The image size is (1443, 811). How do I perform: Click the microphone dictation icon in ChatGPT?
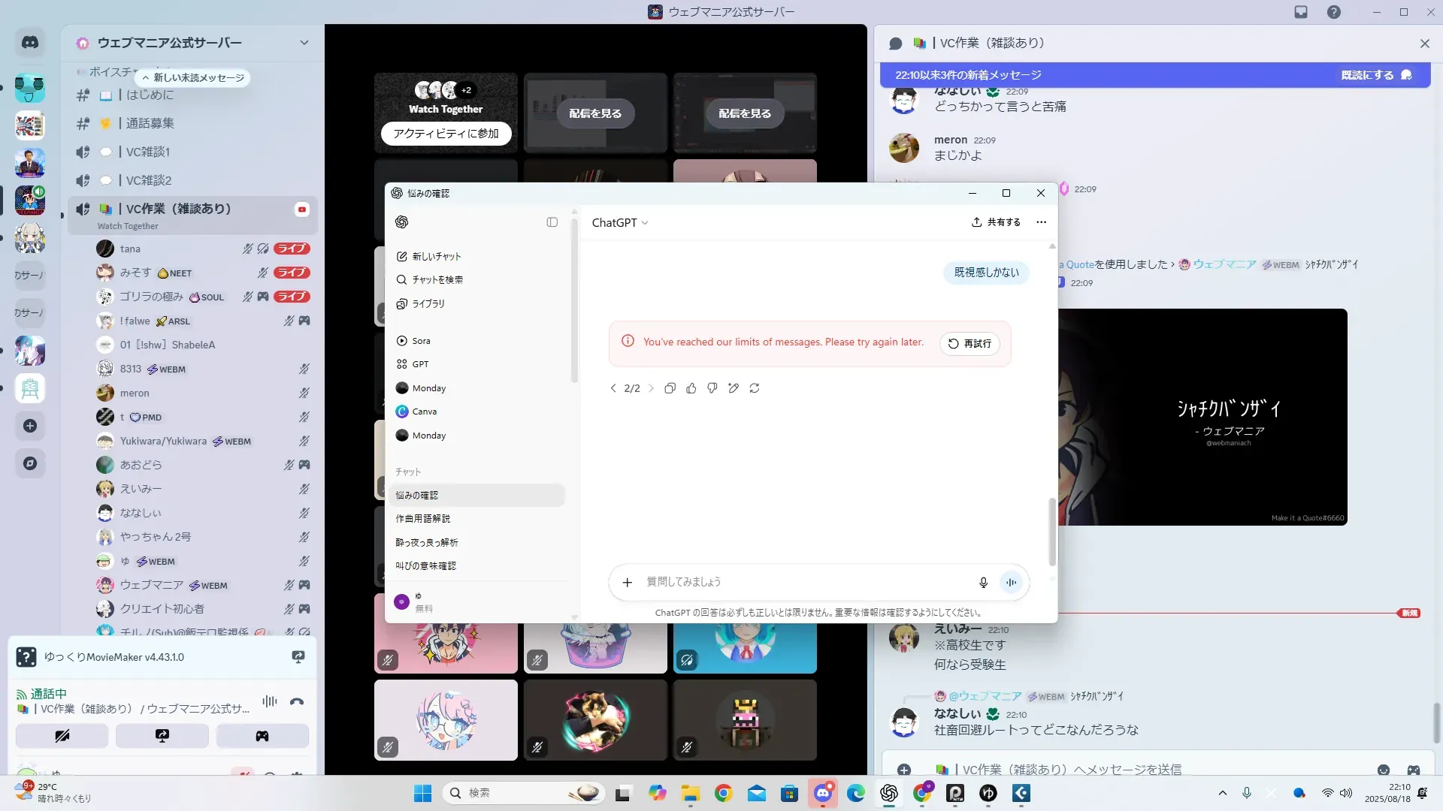click(x=983, y=582)
